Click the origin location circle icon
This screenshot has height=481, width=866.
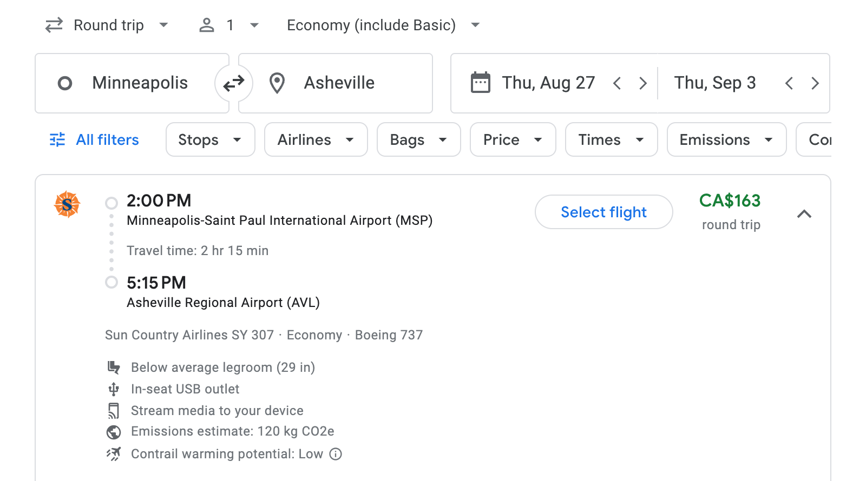tap(65, 83)
